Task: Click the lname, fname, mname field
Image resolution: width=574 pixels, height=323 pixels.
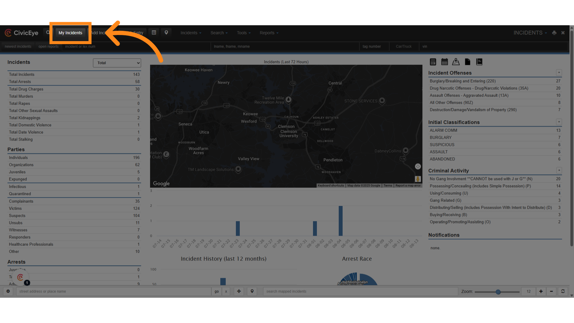Action: click(285, 46)
